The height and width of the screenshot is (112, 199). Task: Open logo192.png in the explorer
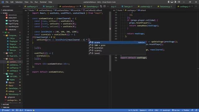click(x=13, y=21)
